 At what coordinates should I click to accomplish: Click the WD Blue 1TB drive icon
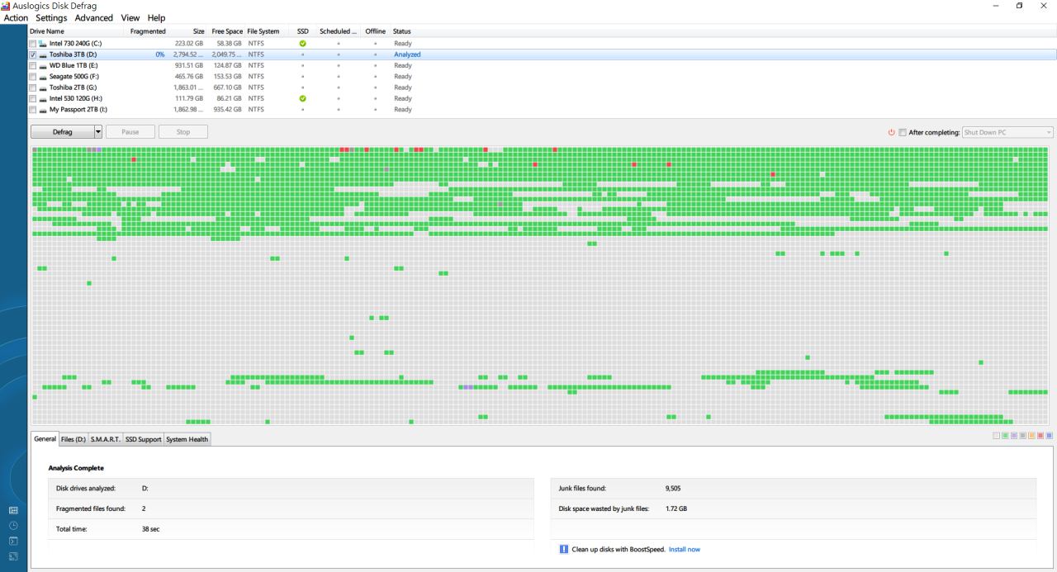click(x=42, y=65)
